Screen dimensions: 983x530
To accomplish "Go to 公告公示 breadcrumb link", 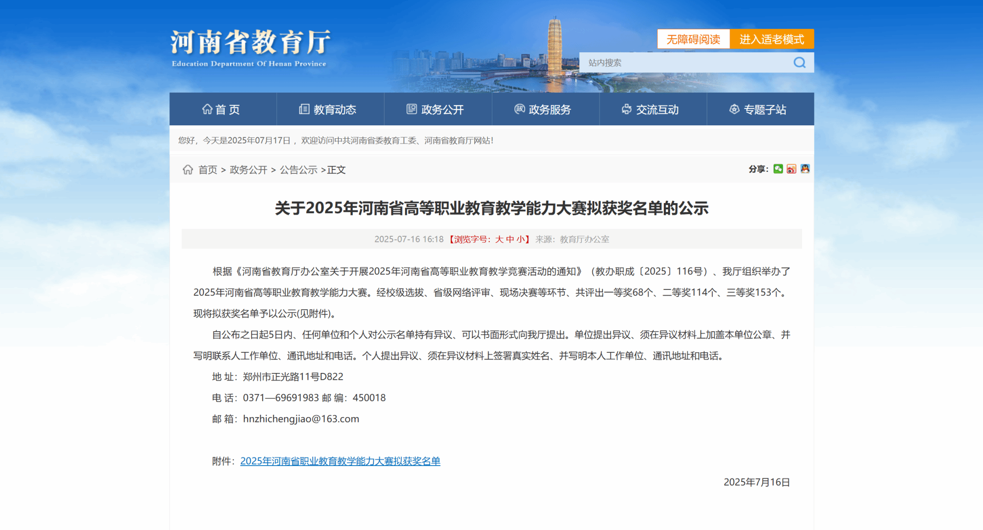I will 299,170.
